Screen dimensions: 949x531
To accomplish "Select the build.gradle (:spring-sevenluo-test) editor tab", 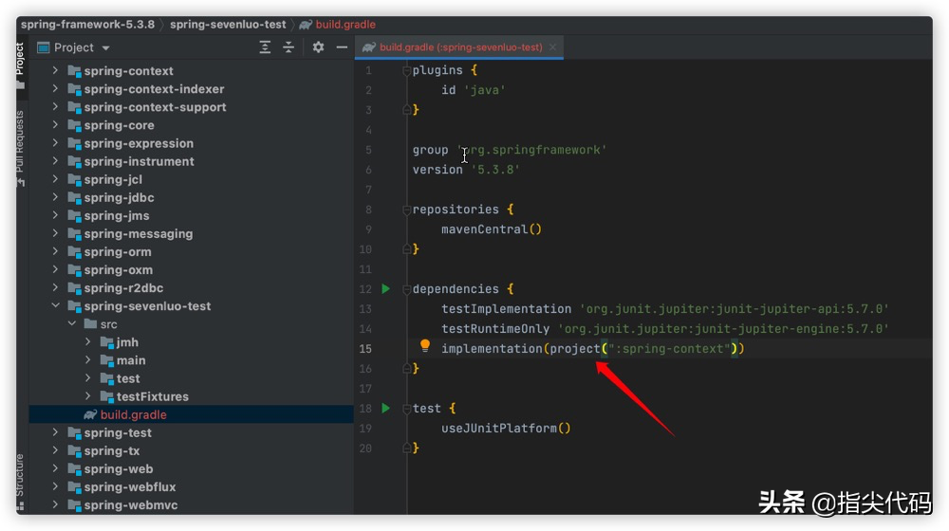I will [459, 47].
